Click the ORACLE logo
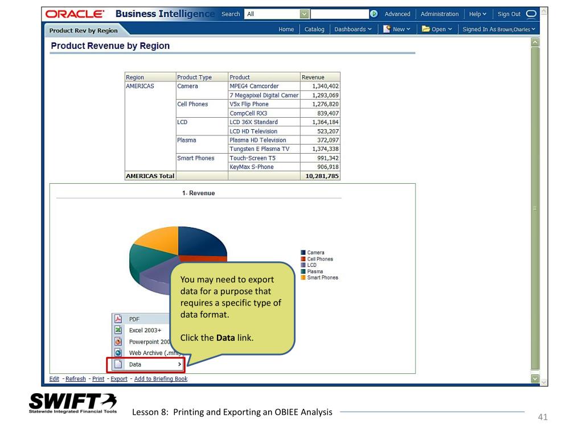 coord(75,14)
